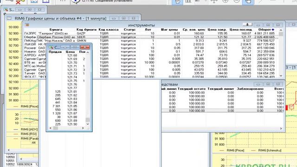
Task: Select the Татнфт row in Инструменты
Action: pyautogui.click(x=151, y=73)
